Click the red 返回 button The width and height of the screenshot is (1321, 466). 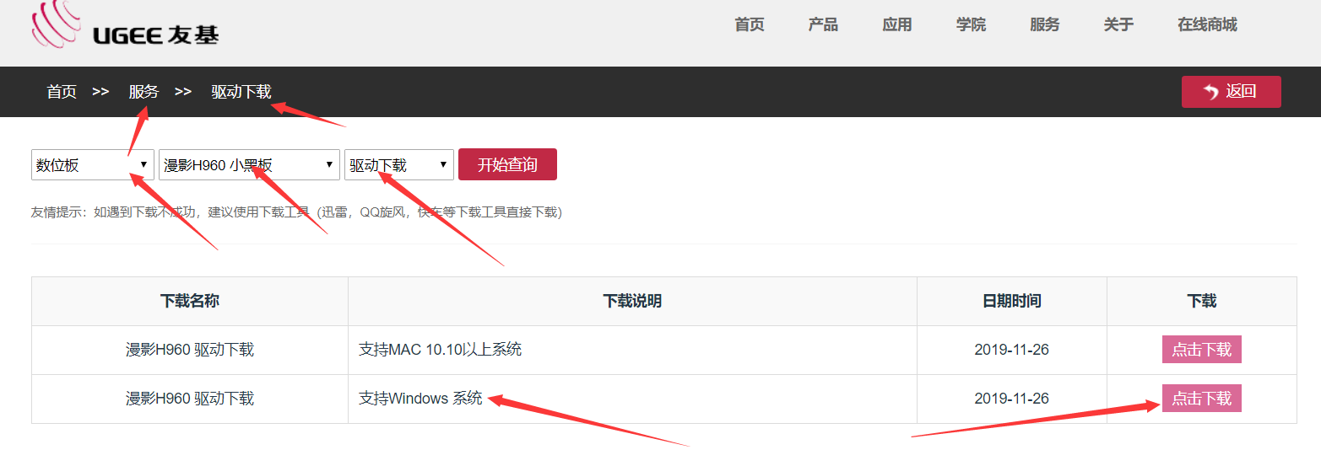(1231, 92)
